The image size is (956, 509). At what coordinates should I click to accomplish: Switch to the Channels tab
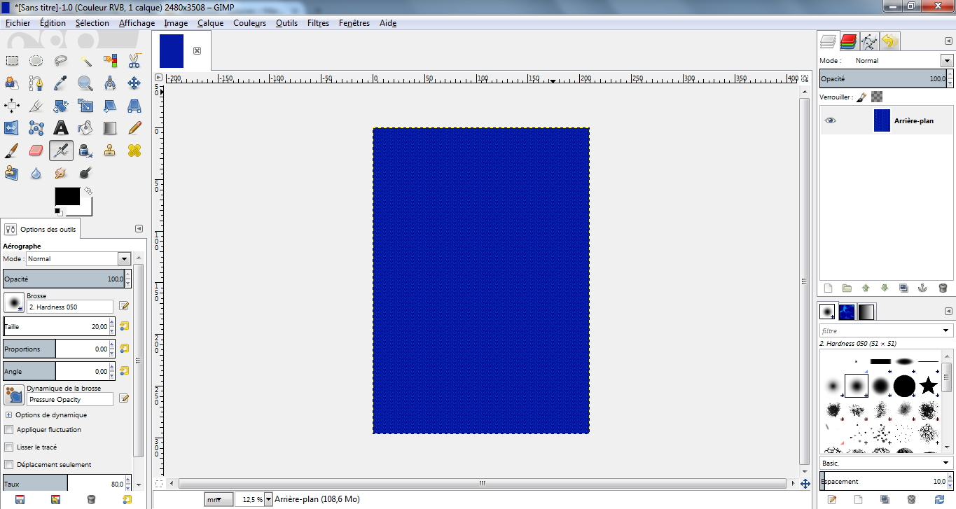[849, 41]
